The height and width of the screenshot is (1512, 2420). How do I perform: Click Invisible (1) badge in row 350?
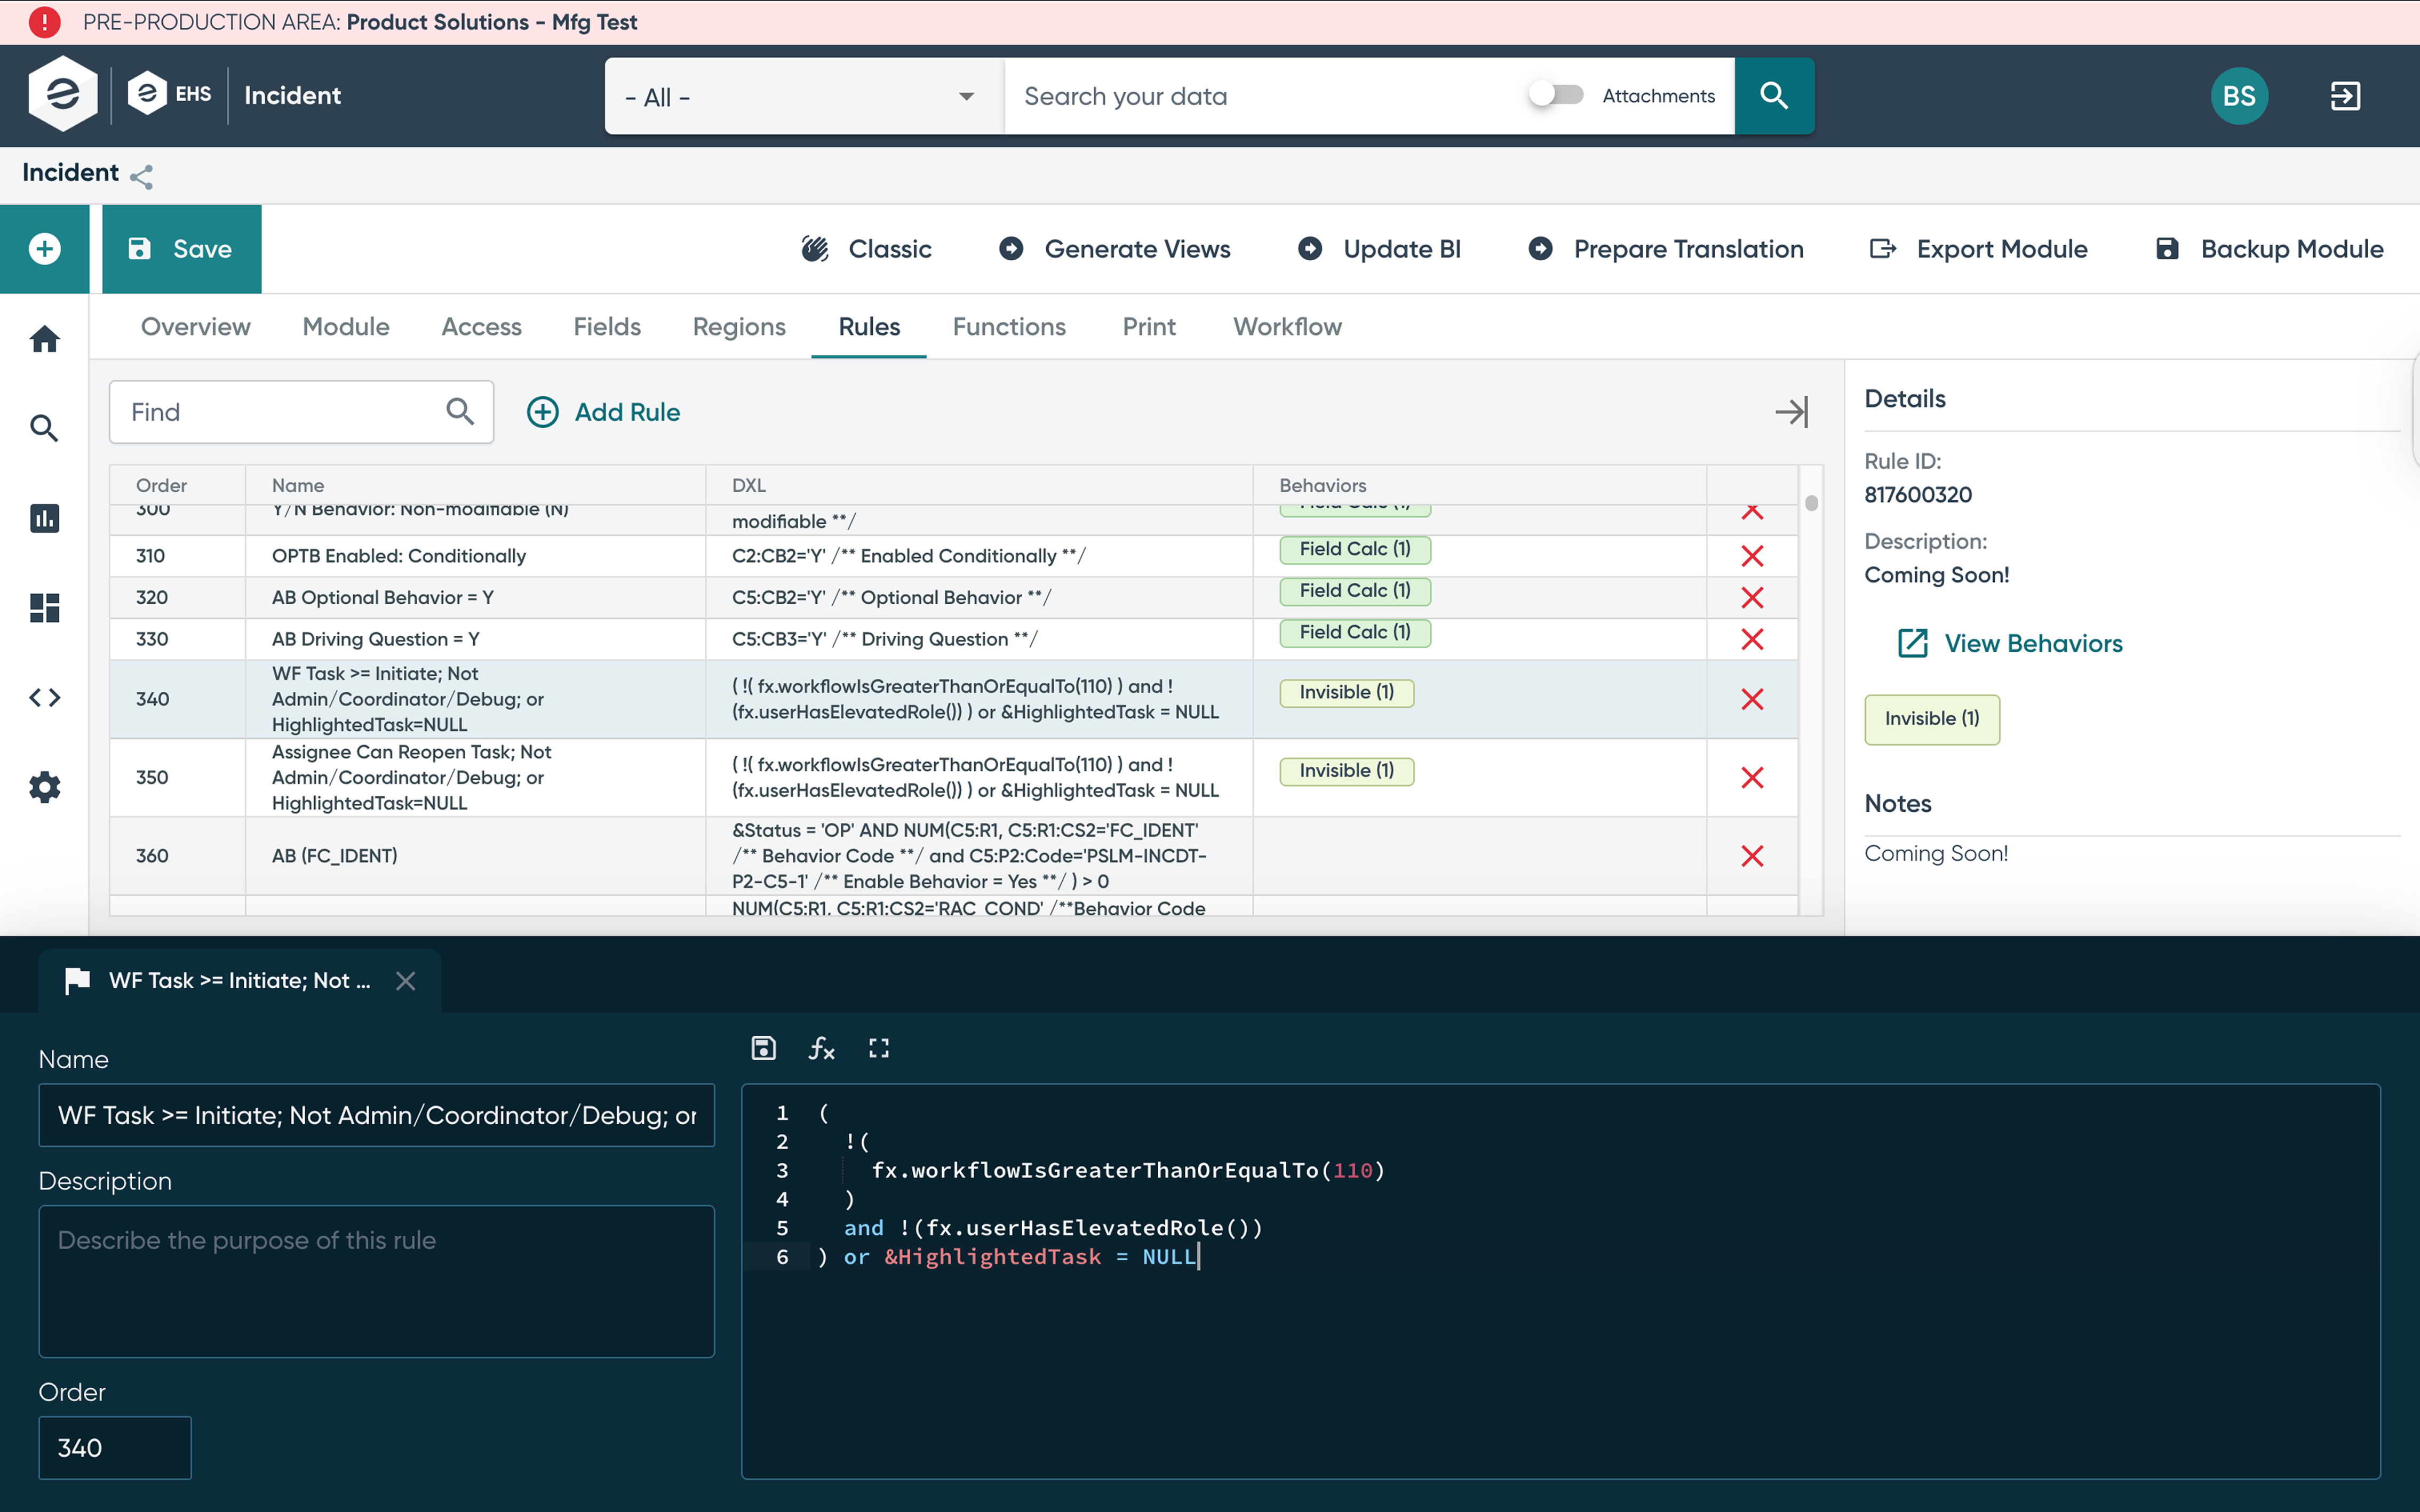(x=1346, y=771)
